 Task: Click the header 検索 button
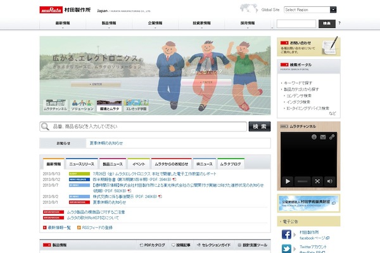pyautogui.click(x=327, y=23)
